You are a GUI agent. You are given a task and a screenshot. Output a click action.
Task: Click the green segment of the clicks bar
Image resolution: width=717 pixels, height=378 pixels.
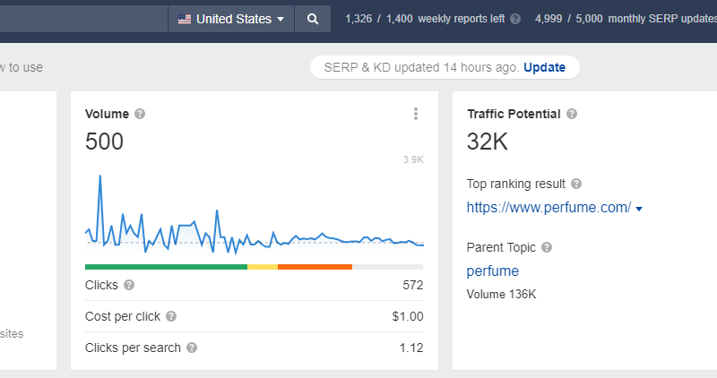click(x=166, y=266)
